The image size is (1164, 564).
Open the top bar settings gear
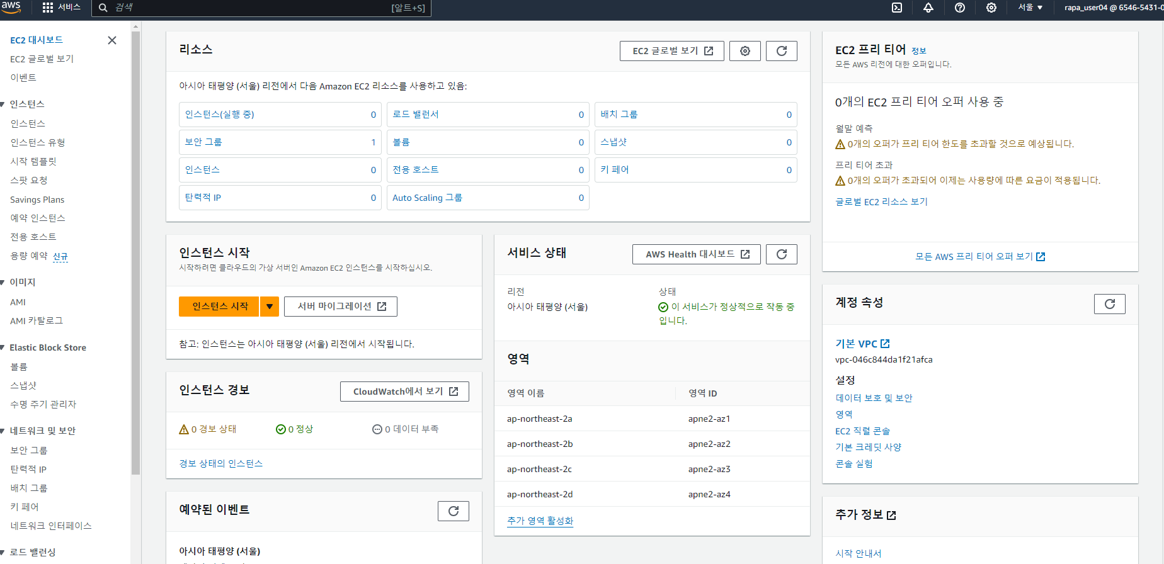991,8
